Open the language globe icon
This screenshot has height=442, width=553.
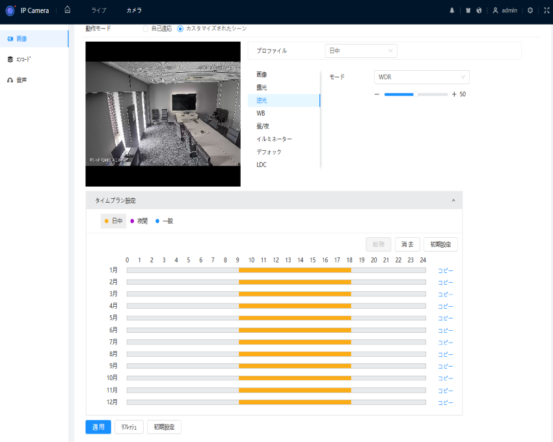(479, 10)
